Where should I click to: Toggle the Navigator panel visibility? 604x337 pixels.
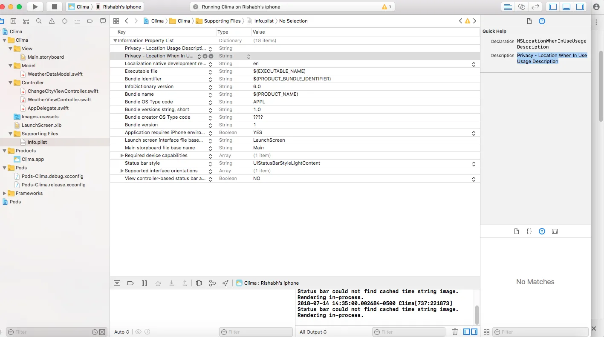553,7
